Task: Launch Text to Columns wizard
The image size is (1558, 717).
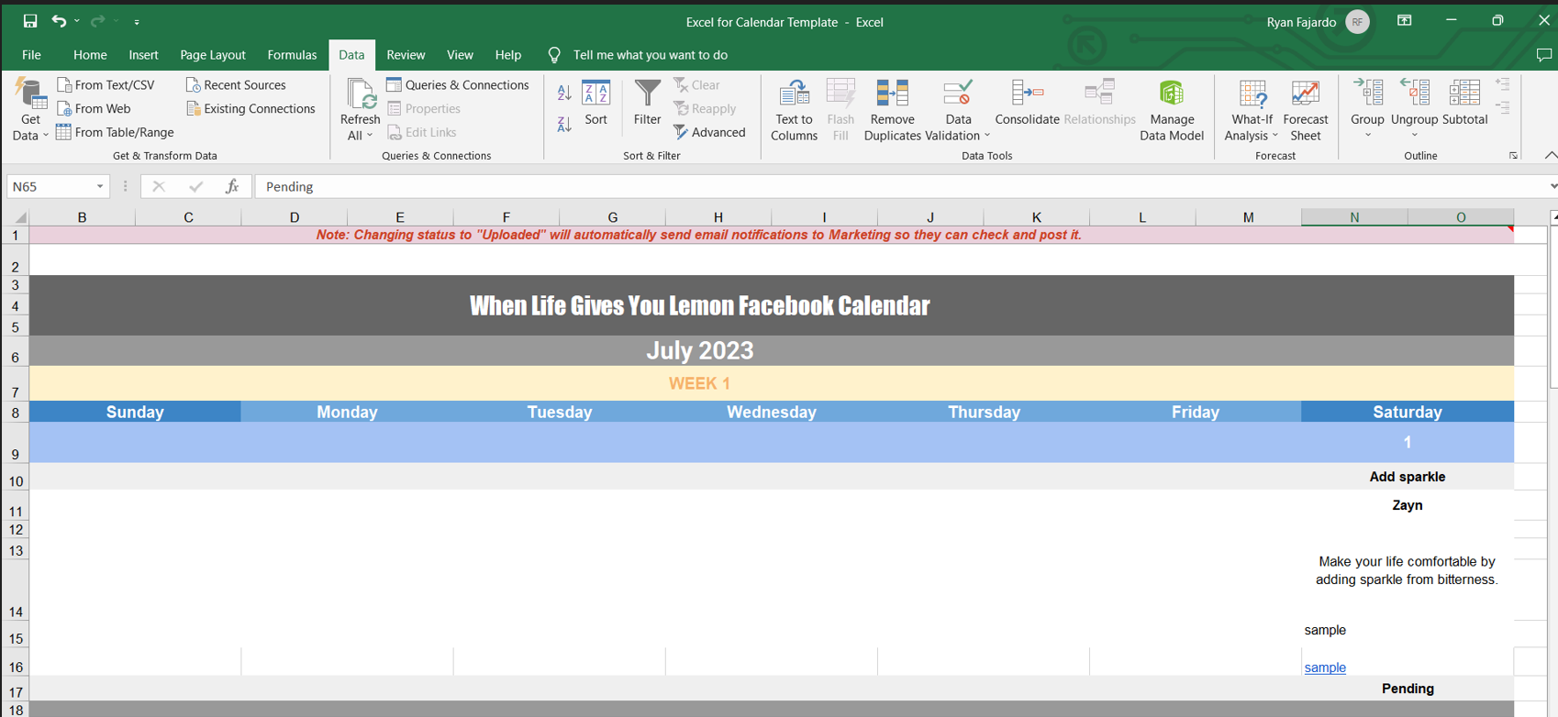Action: click(x=794, y=110)
